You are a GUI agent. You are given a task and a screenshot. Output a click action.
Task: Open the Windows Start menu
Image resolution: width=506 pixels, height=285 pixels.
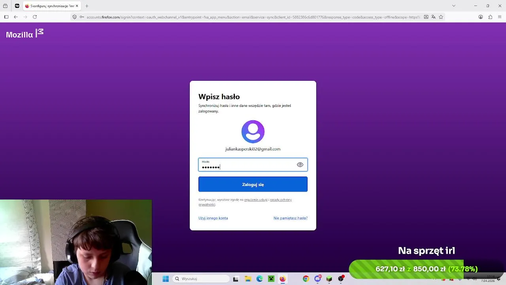tap(166, 279)
